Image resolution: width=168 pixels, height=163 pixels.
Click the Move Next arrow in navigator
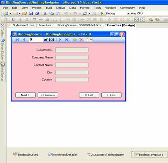pyautogui.click(x=60, y=40)
